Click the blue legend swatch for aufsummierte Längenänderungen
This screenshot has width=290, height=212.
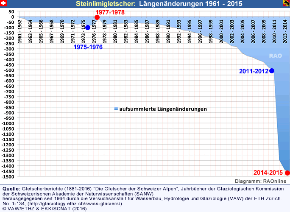(116, 109)
